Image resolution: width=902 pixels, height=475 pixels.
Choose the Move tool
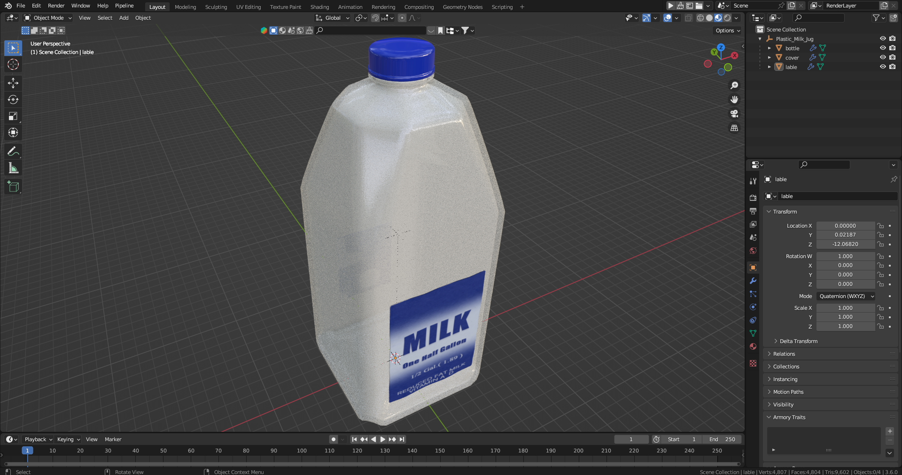point(13,83)
